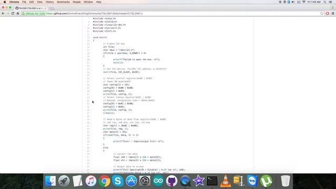Open Notification Center in the menu bar
336x189 pixels.
pyautogui.click(x=331, y=2)
